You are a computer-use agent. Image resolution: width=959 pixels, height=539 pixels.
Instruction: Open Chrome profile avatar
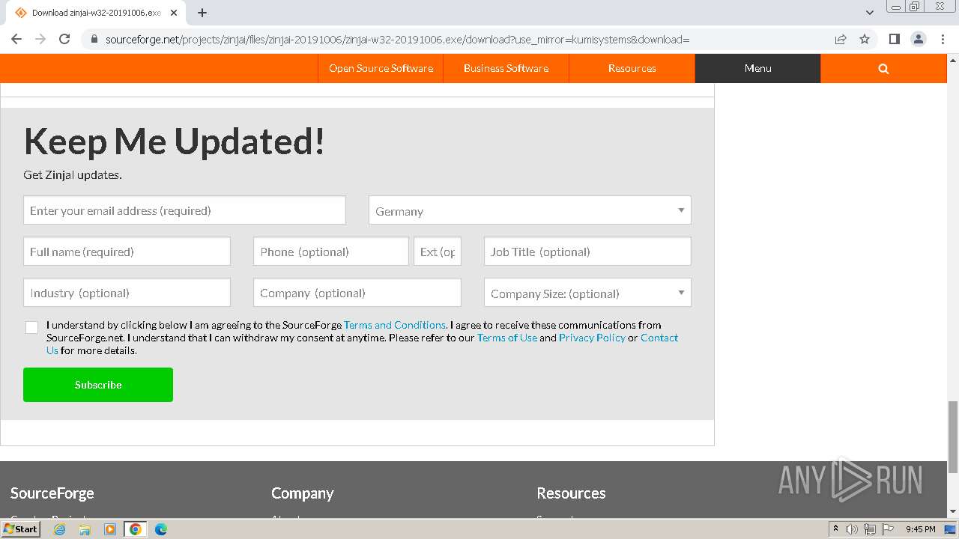point(918,39)
